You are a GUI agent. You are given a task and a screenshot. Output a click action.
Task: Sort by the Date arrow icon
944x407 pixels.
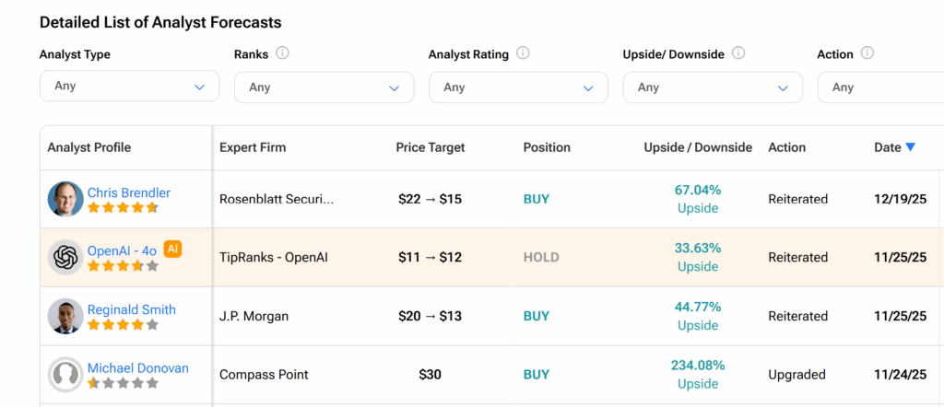pyautogui.click(x=910, y=147)
